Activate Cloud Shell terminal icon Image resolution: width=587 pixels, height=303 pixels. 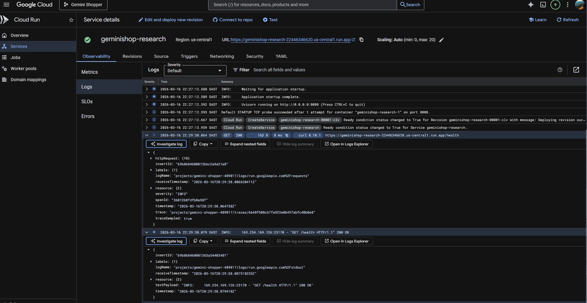click(x=543, y=5)
